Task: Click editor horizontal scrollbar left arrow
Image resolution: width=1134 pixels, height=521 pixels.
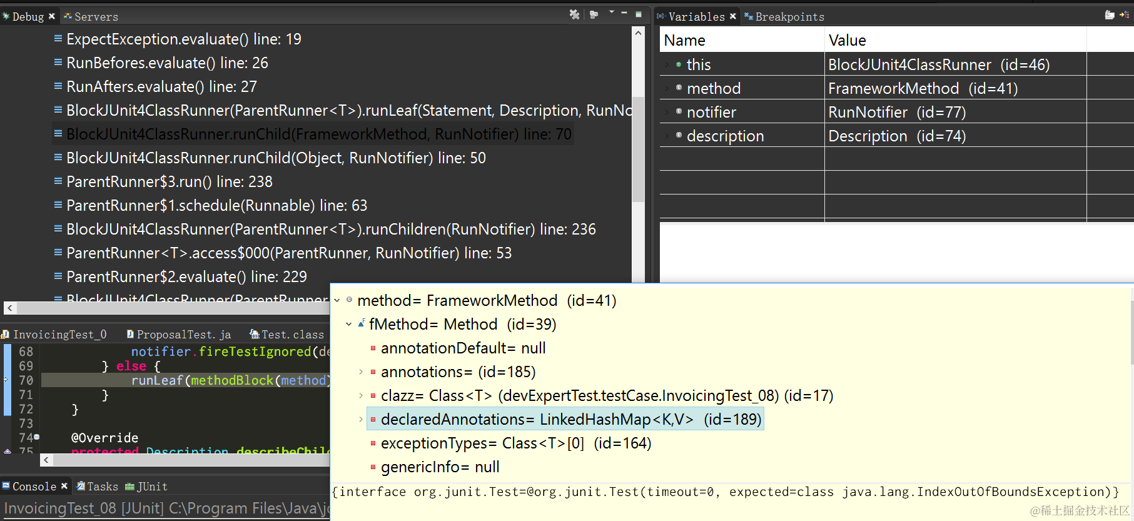Action: (x=46, y=460)
